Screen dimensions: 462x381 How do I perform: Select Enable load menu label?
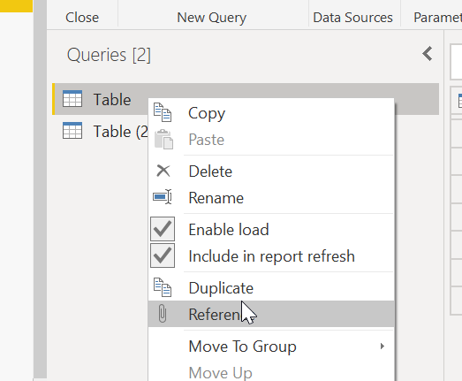[229, 230]
